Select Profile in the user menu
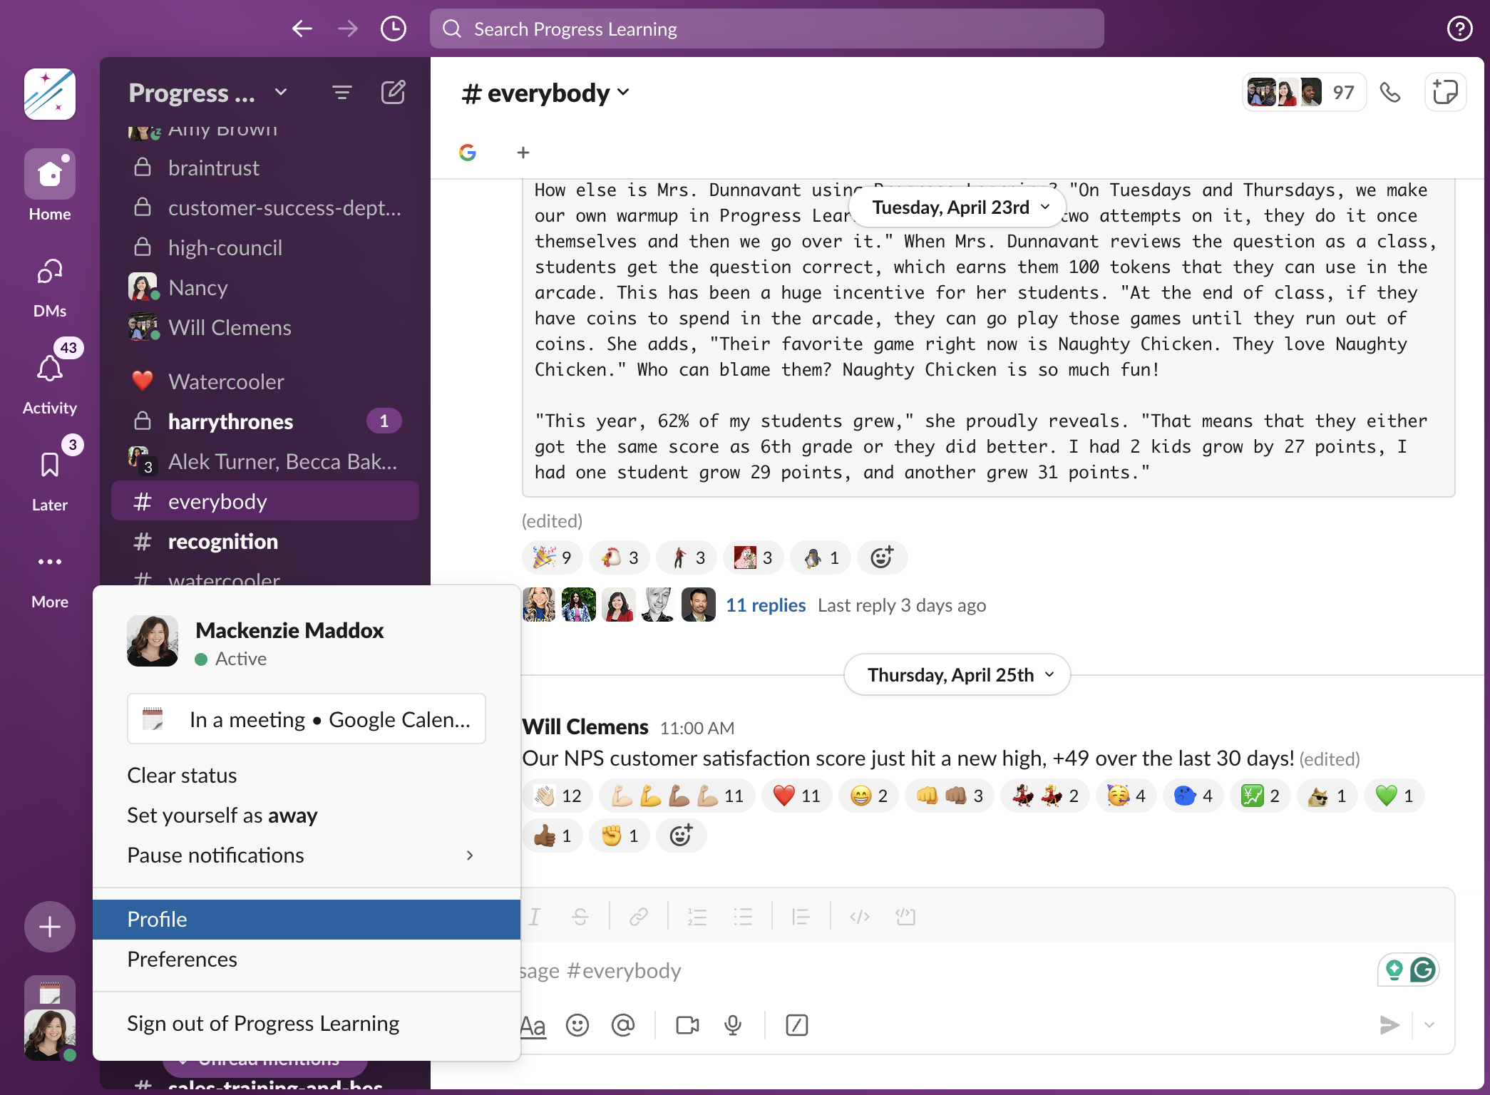Image resolution: width=1490 pixels, height=1095 pixels. click(x=307, y=920)
